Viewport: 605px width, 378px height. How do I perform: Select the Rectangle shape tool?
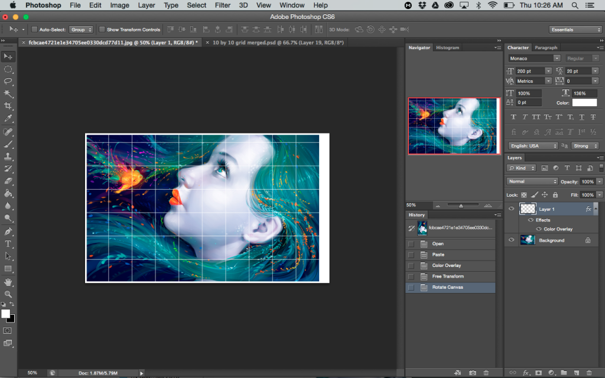click(8, 269)
